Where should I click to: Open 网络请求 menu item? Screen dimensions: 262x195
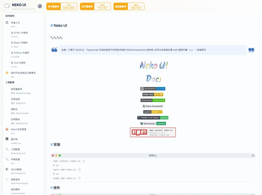click(23, 181)
